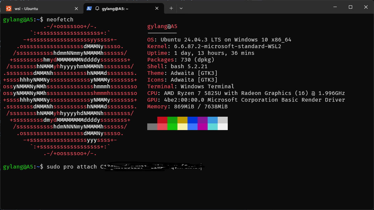This screenshot has height=210, width=374.
Task: Close the 'wsl - Ubuntu' tab
Action: tap(76, 8)
